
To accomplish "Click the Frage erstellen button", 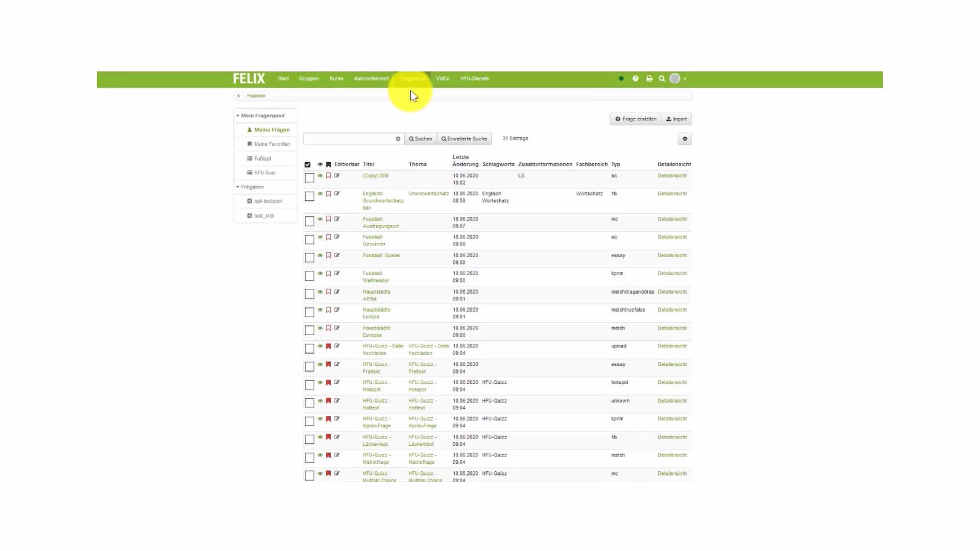I will 635,119.
